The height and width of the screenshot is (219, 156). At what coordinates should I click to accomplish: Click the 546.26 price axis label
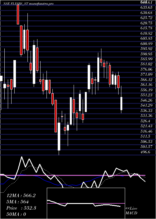tap(147, 100)
